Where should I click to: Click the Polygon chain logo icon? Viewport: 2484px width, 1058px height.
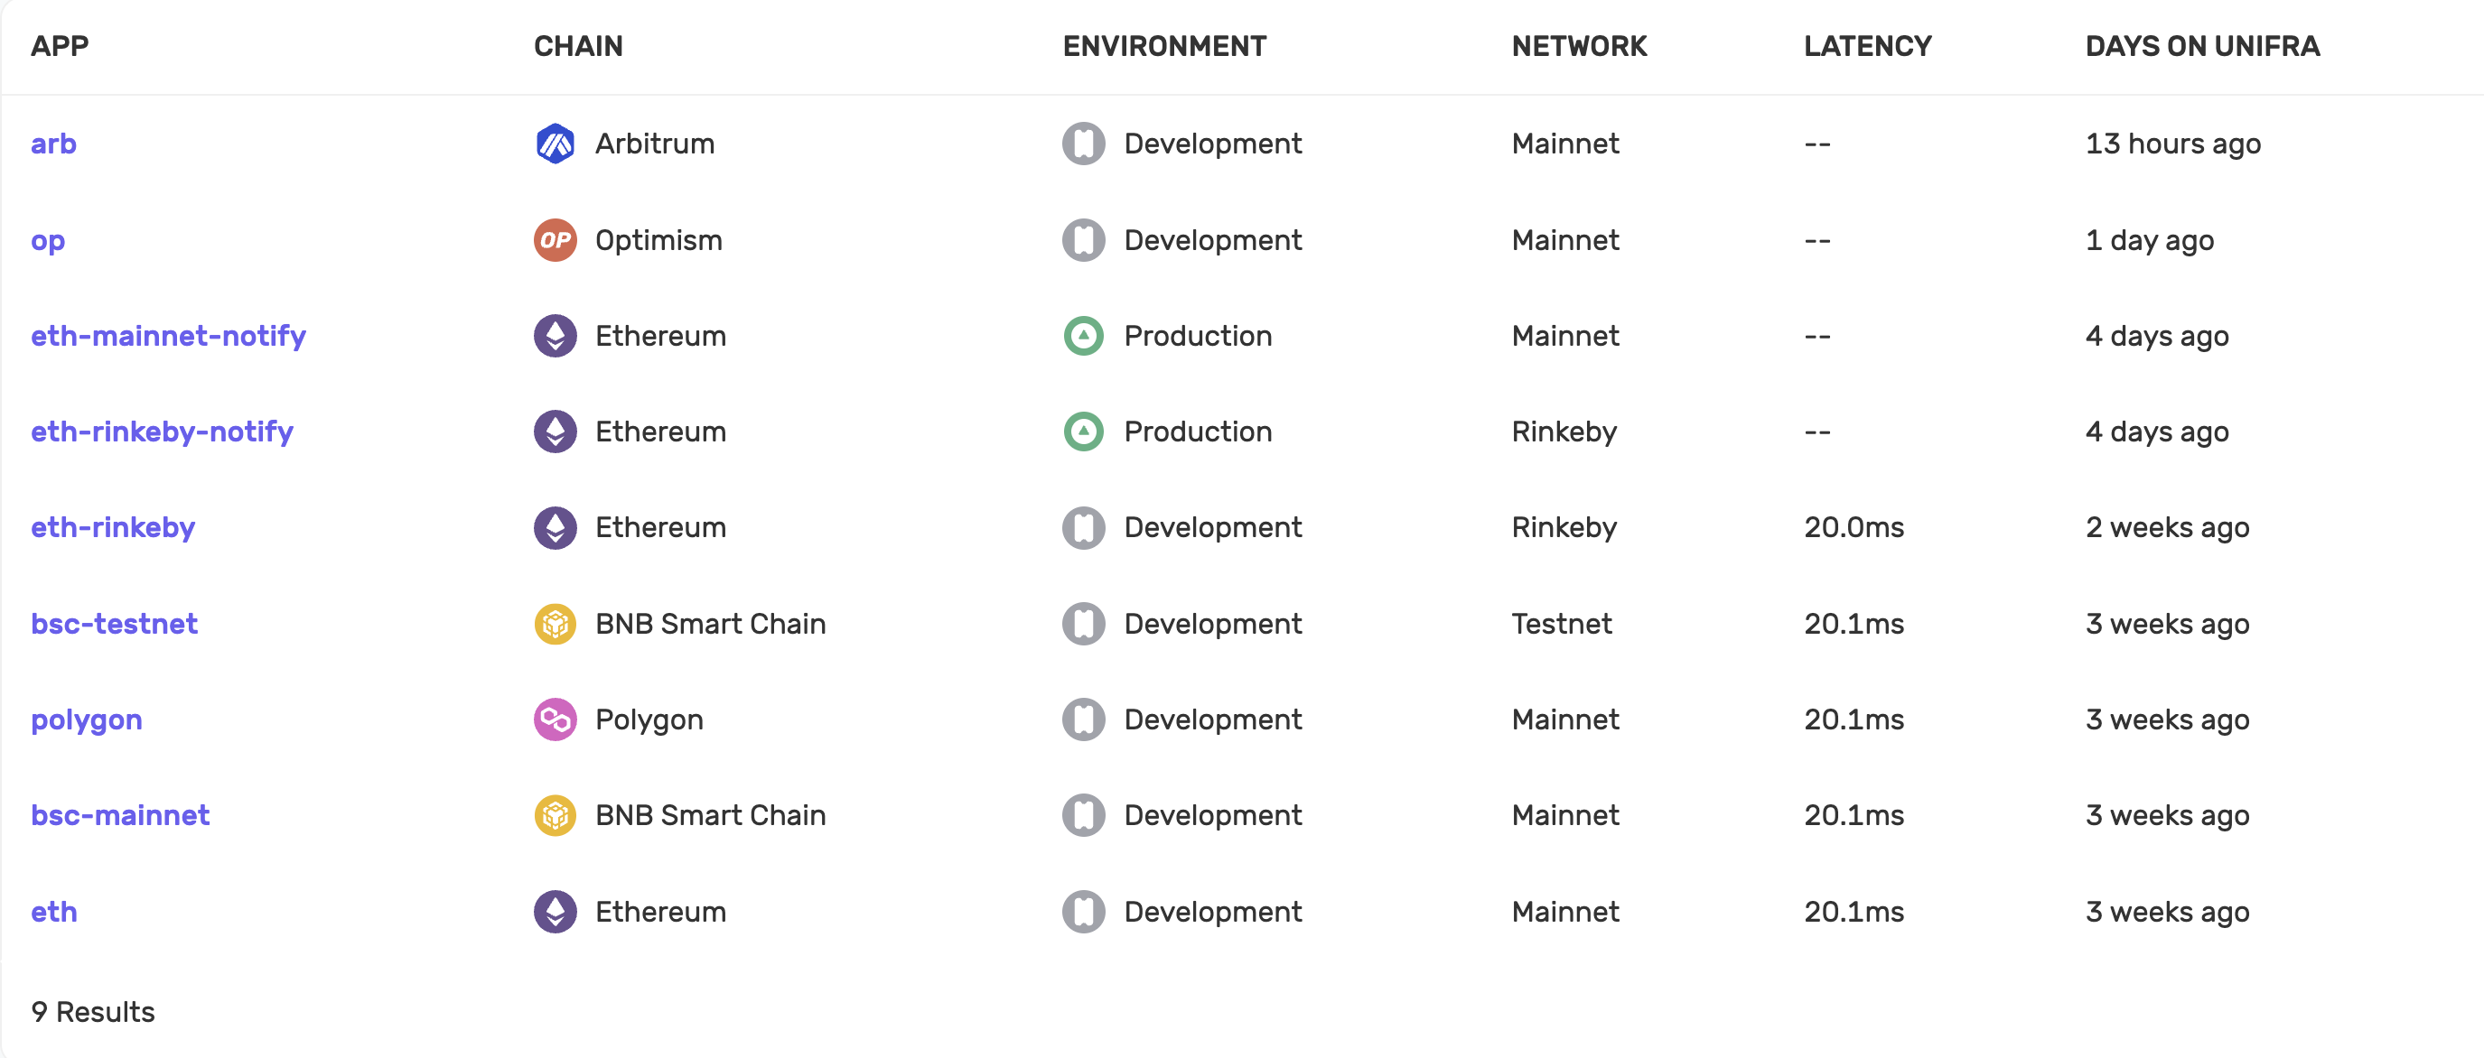click(555, 719)
